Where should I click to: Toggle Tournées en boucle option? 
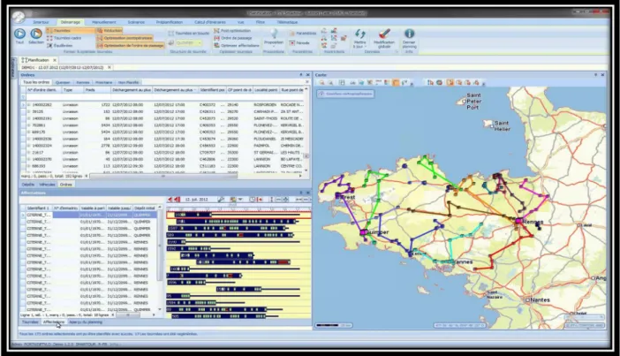coord(189,34)
